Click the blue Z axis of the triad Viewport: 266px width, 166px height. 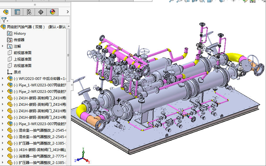pos(79,160)
